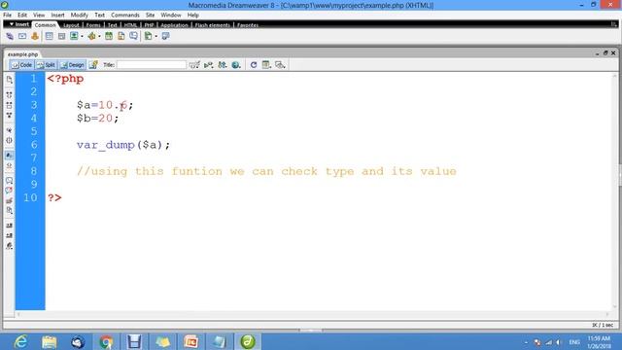Click Balance Braces in coding toolbar
Screen dimensions: 622x350
pyautogui.click(x=9, y=140)
